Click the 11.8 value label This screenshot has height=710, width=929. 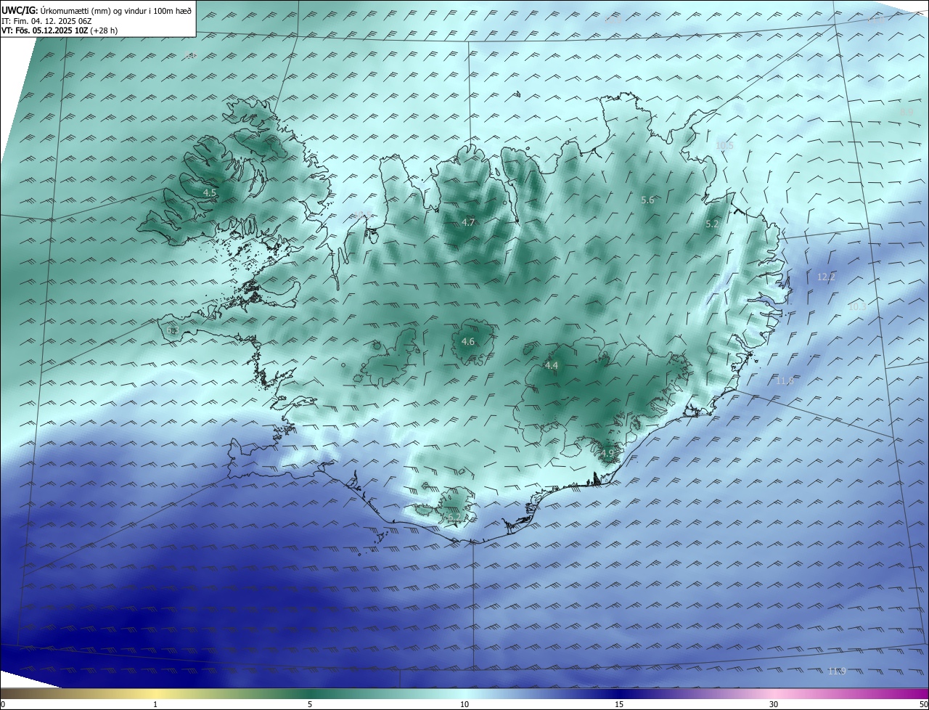click(x=785, y=380)
